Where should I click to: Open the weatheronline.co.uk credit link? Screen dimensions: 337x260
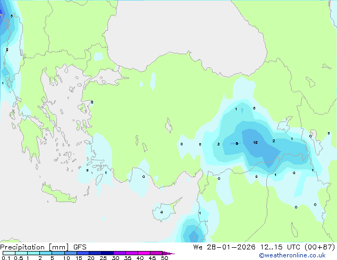[292, 255]
